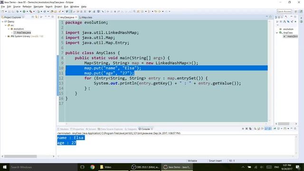Toggle Scroll Lock in Console toolbar

259,129
